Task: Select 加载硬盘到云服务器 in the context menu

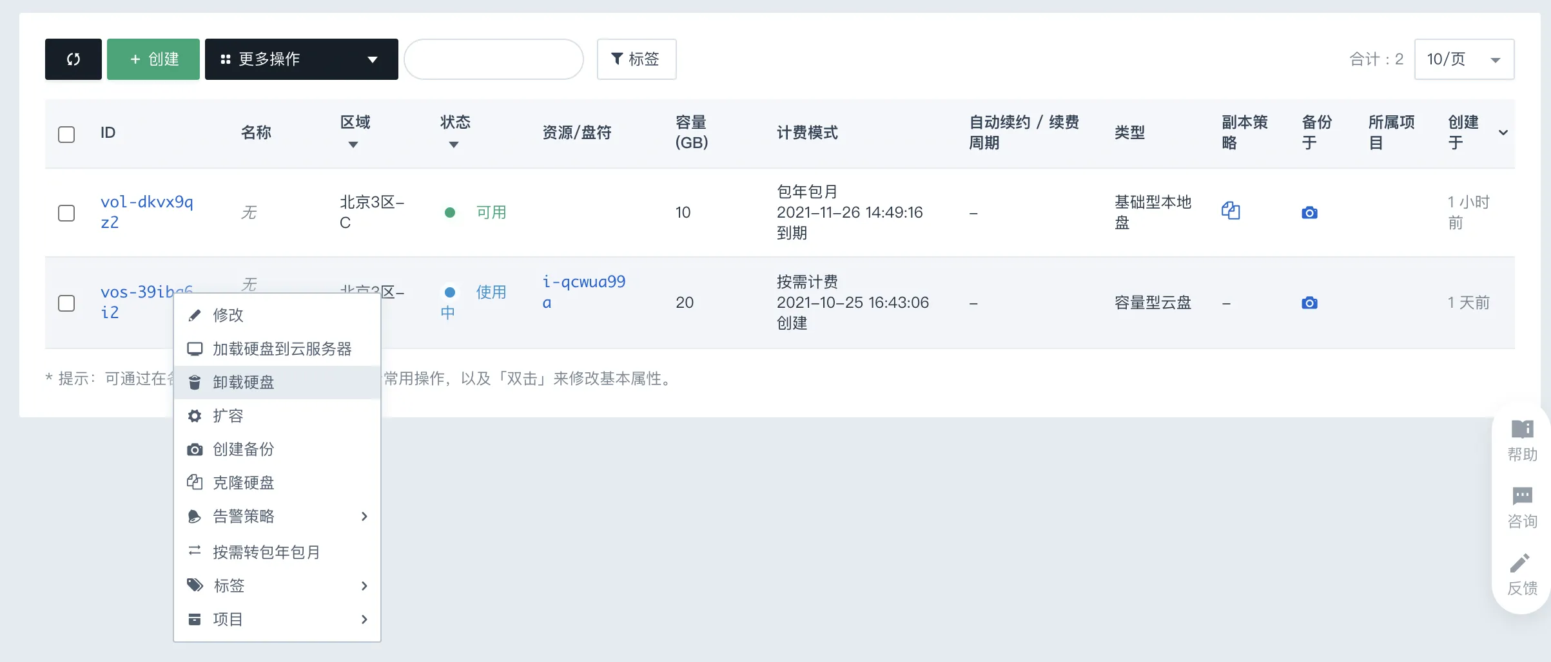Action: pyautogui.click(x=277, y=348)
